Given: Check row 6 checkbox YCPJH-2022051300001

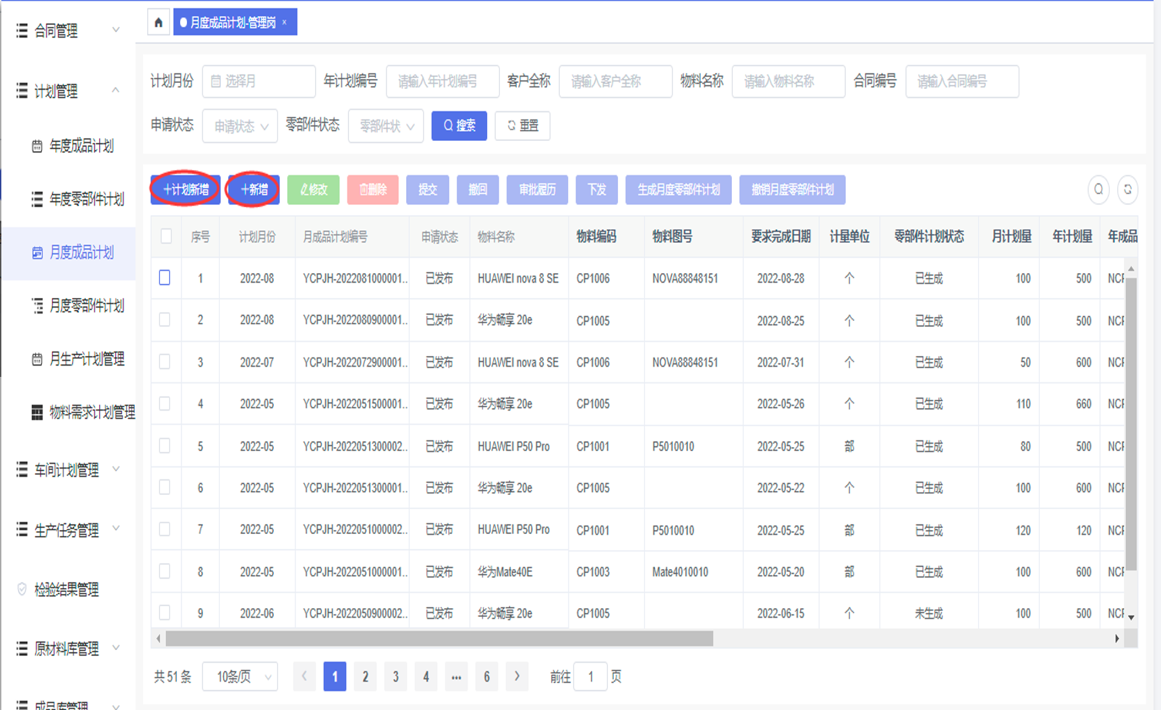Looking at the screenshot, I should (165, 487).
